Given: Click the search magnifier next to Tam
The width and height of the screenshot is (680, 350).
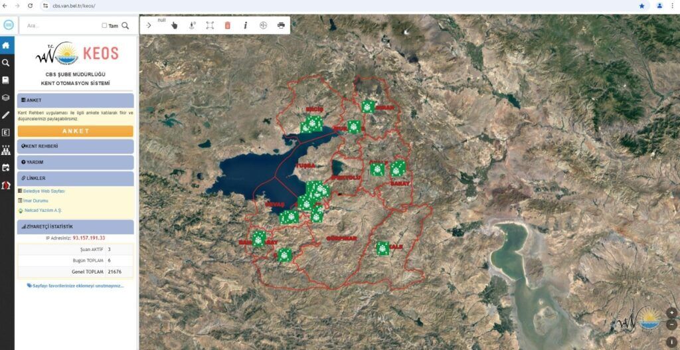Looking at the screenshot, I should coord(126,26).
